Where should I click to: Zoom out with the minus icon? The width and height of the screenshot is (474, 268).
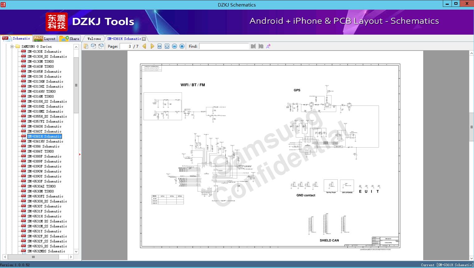175,46
